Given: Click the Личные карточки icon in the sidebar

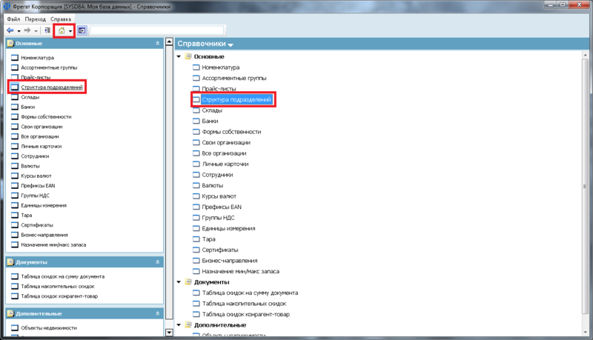Looking at the screenshot, I should point(15,146).
